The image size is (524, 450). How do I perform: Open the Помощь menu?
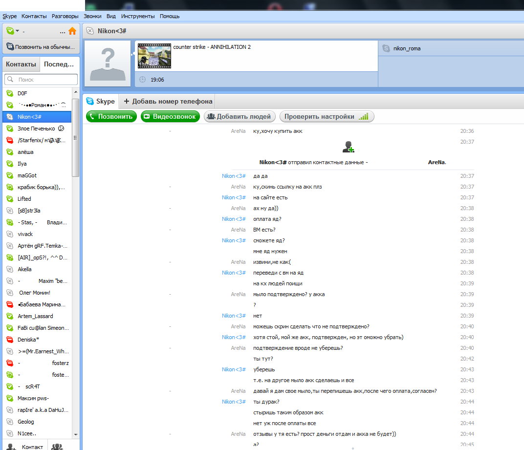170,16
